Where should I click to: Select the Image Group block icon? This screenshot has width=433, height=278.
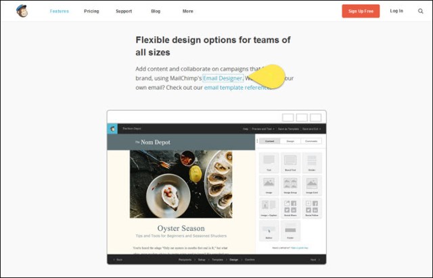(x=290, y=185)
